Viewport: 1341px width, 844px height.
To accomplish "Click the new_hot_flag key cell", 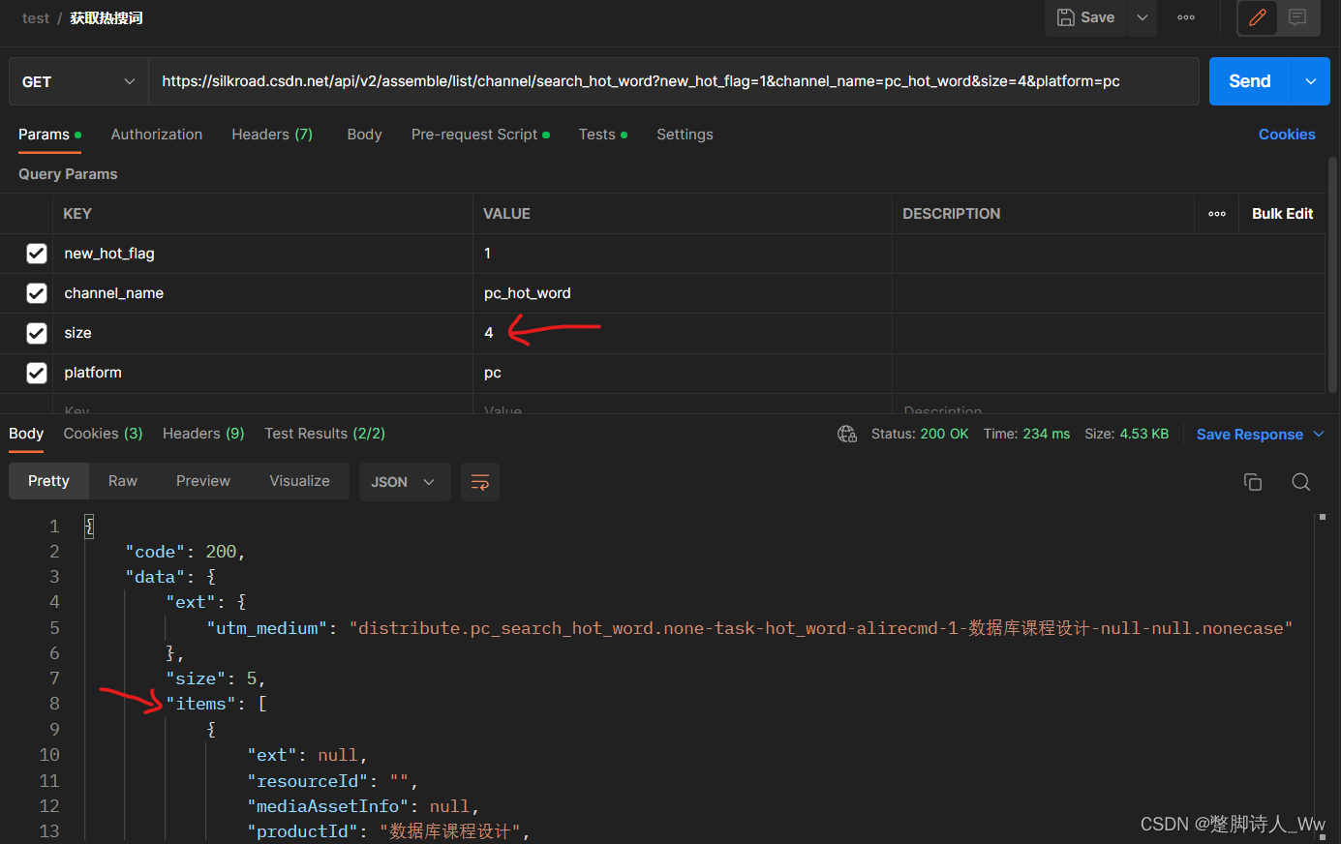I will pos(262,254).
